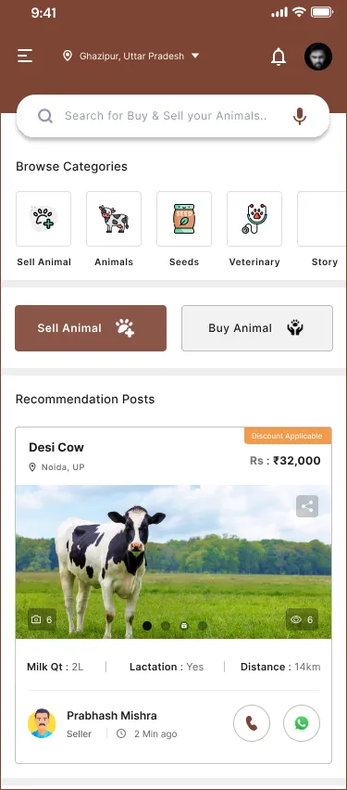Open the Story category tile

pos(322,219)
